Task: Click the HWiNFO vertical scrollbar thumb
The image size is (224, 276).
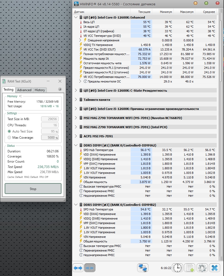Action: pos(221,51)
